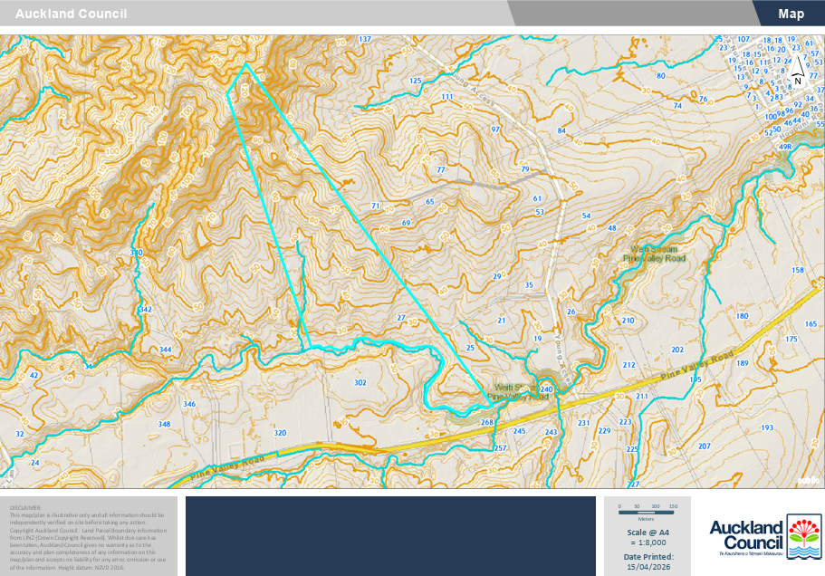Click the scale bar graphic in meters
The image size is (825, 576).
[648, 512]
